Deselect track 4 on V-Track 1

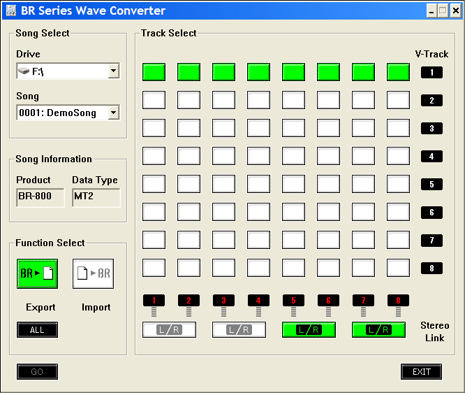tap(258, 72)
